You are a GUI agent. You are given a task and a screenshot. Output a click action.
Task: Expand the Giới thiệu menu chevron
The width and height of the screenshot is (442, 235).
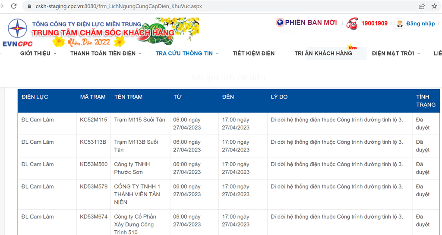point(55,54)
